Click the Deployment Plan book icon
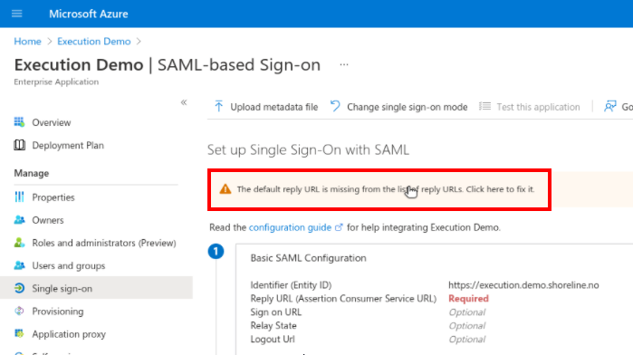This screenshot has width=633, height=355. pos(19,145)
